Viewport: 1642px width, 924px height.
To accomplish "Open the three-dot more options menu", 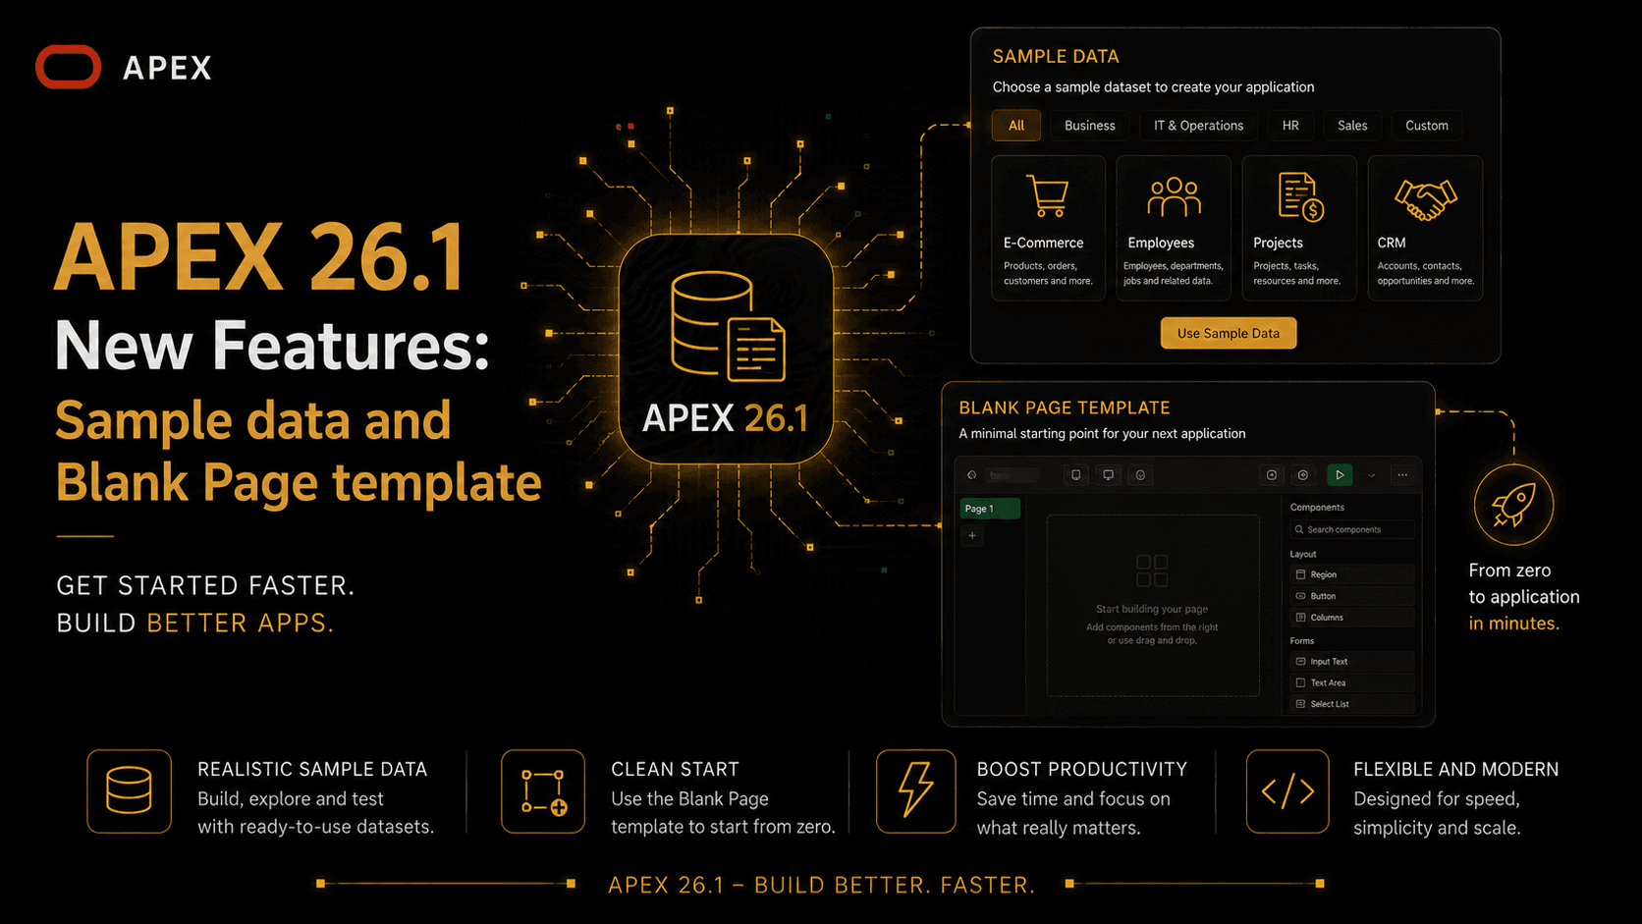I will tap(1402, 475).
